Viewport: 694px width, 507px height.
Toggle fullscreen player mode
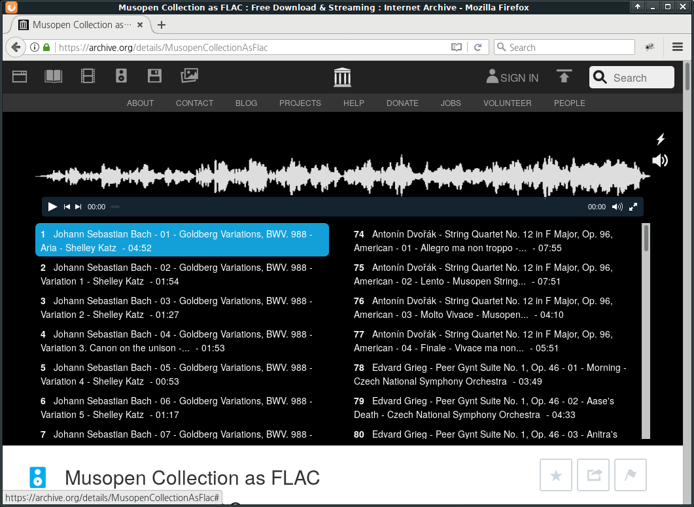click(x=633, y=207)
